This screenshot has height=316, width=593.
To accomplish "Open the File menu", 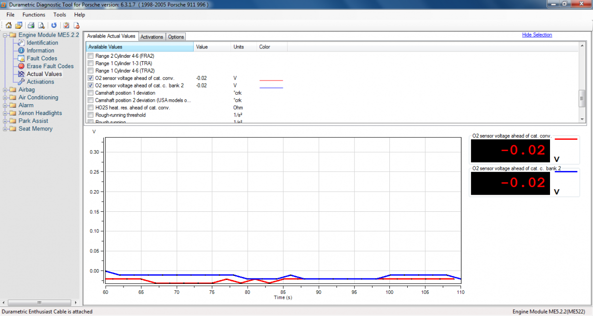I will [x=10, y=15].
